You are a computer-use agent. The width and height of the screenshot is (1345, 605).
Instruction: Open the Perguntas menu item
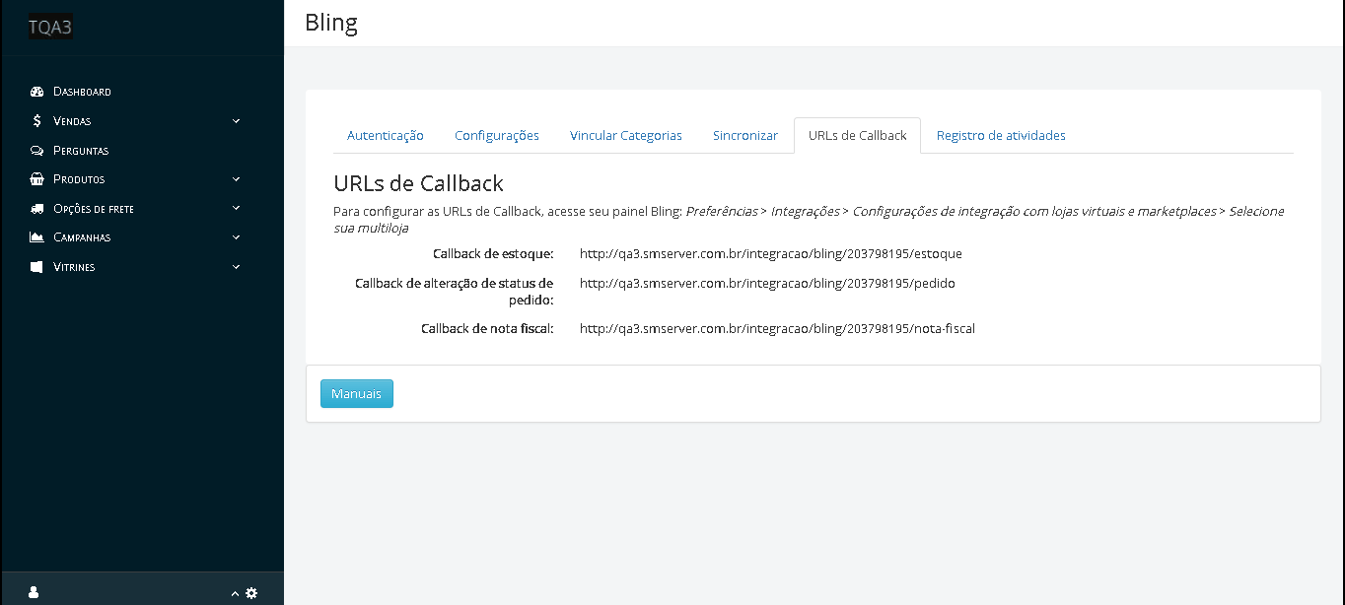coord(81,151)
